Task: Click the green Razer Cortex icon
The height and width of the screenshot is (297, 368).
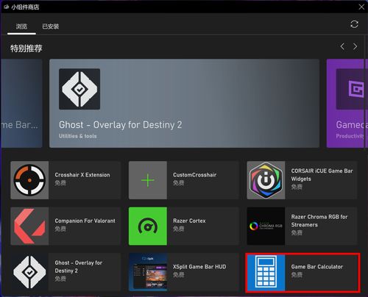Action: [x=148, y=226]
